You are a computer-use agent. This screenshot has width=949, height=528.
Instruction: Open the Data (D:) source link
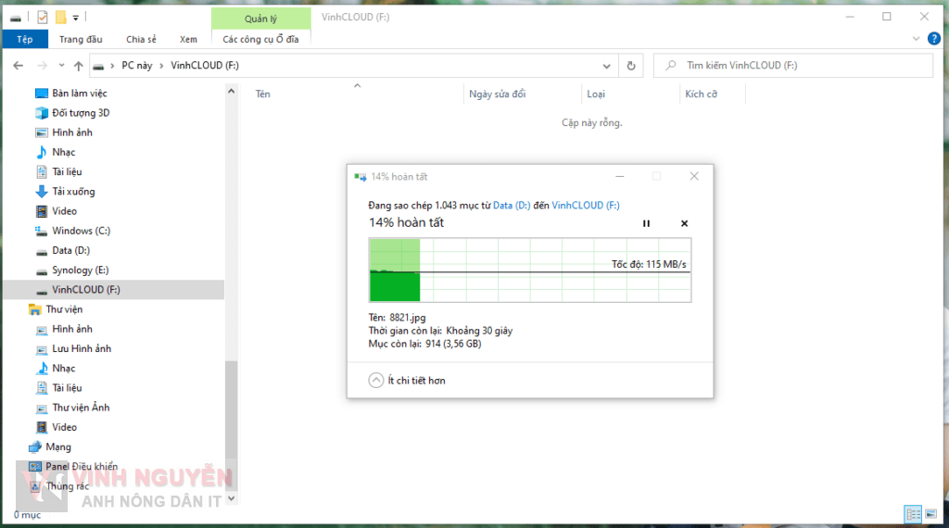[x=511, y=206]
